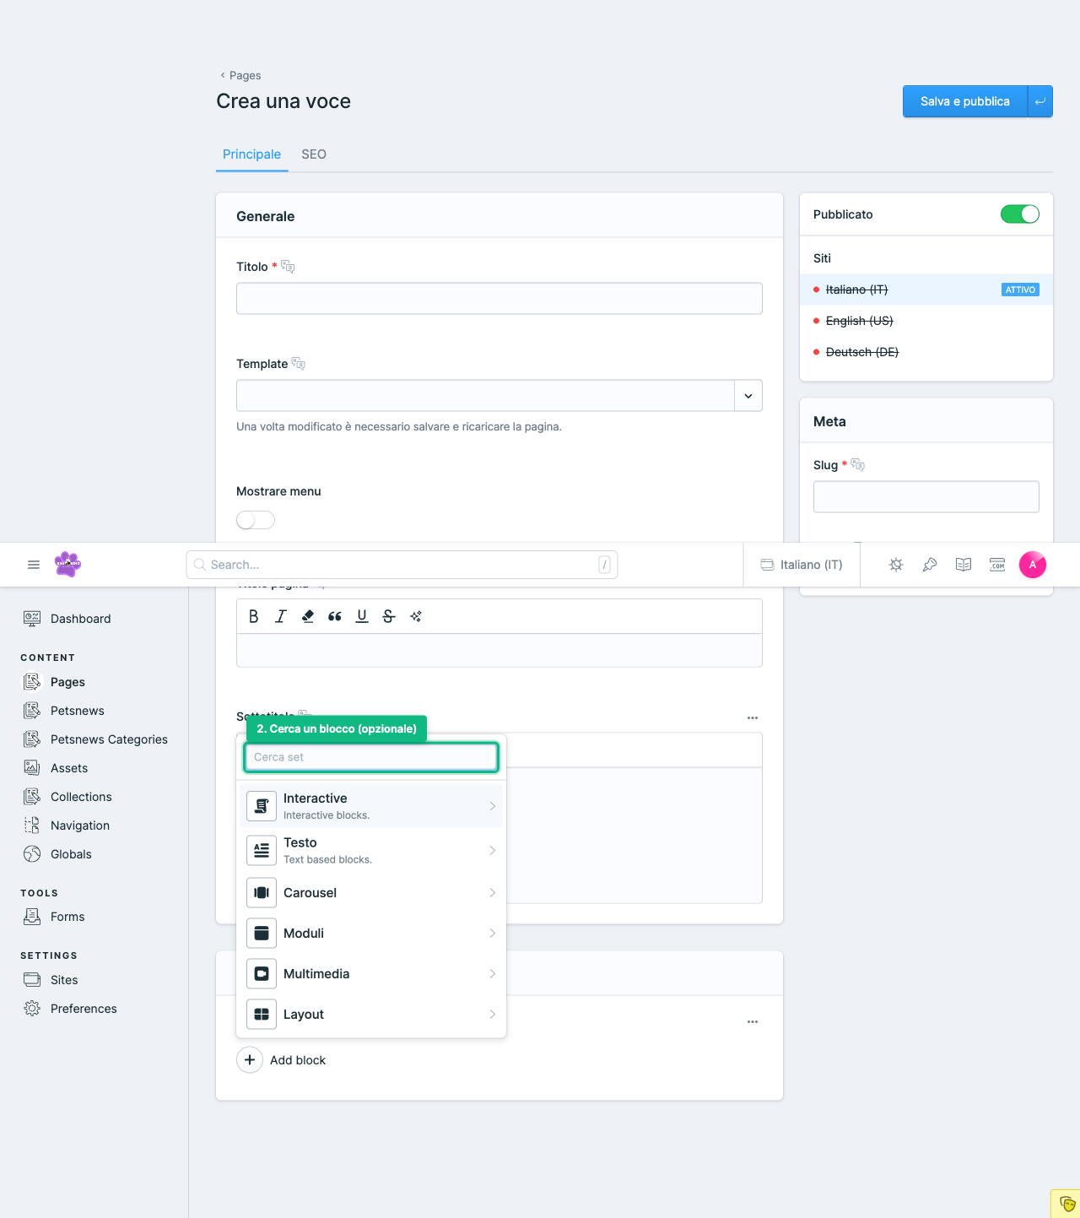
Task: Open Petsnews Categories in sidebar
Action: tap(109, 739)
